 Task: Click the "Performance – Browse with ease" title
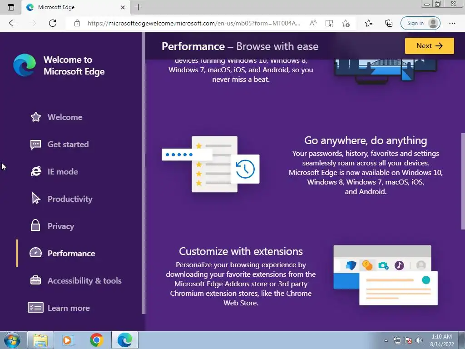(x=240, y=46)
